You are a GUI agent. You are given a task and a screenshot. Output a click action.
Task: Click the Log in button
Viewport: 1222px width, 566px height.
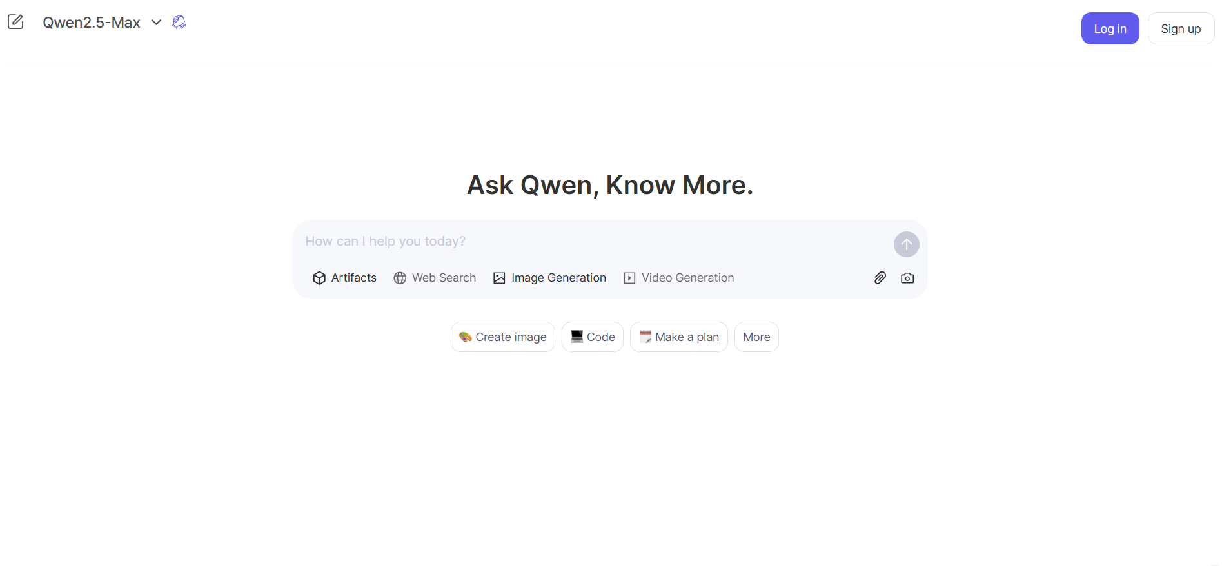(x=1110, y=29)
